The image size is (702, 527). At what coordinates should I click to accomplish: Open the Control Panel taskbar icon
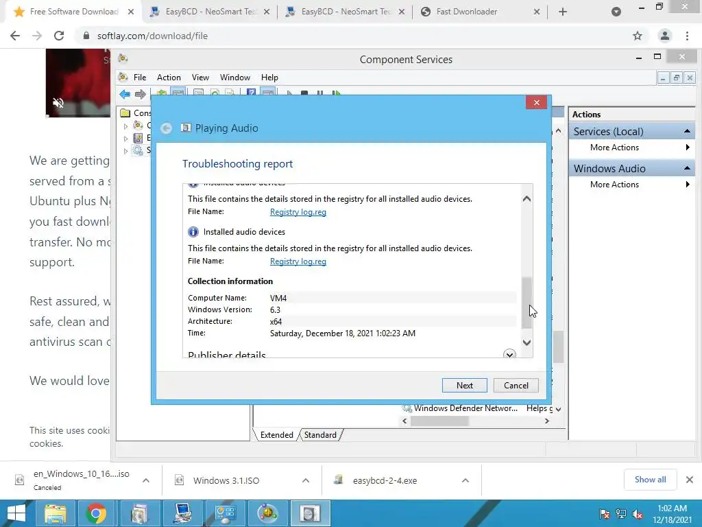225,513
